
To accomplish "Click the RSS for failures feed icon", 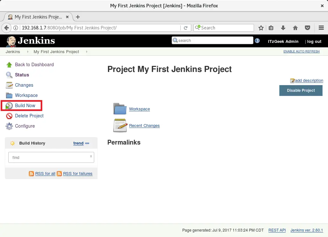I will pos(59,174).
